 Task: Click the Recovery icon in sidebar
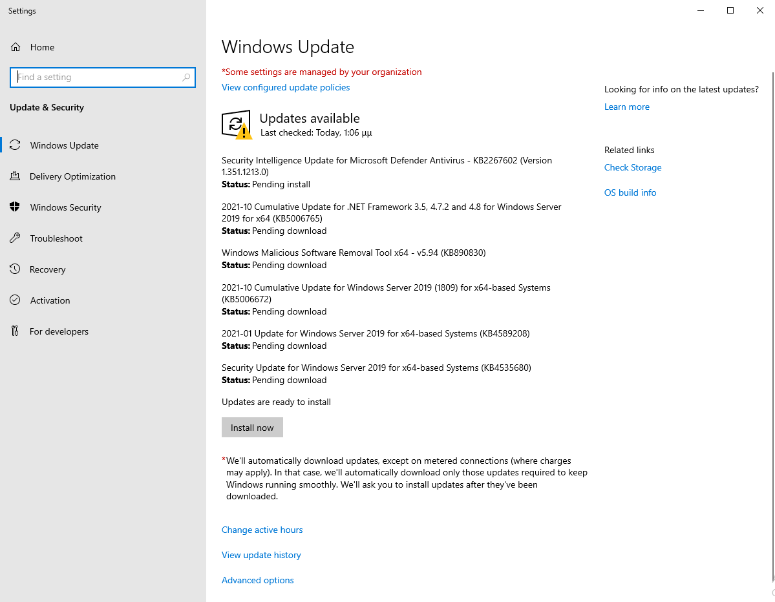[16, 269]
